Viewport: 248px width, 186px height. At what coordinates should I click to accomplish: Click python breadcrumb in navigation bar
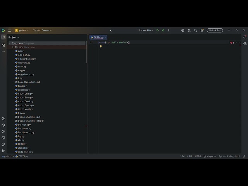[7, 156]
